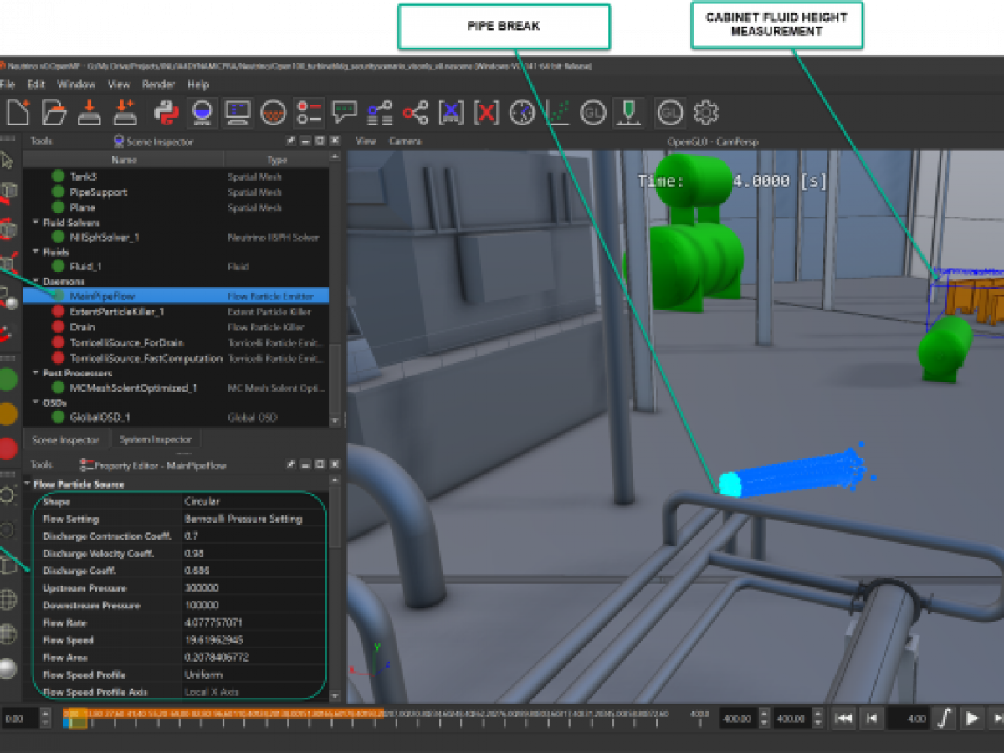This screenshot has height=753, width=1004.
Task: Toggle ExtentParticleKiller_1 red status dot
Action: [x=58, y=311]
